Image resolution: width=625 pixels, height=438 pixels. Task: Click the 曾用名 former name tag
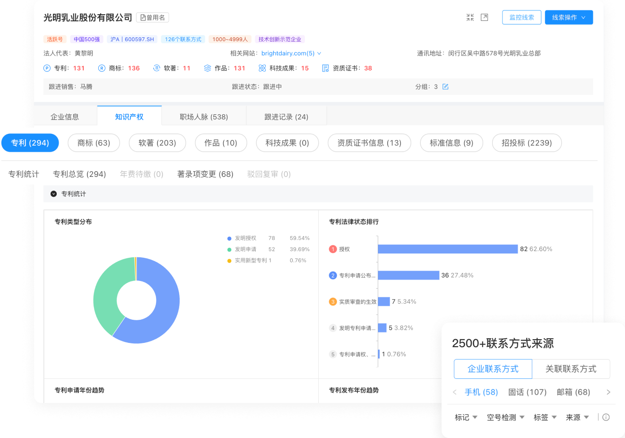(153, 18)
